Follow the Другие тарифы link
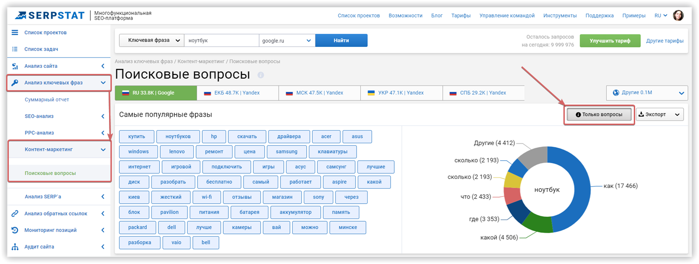699x264 pixels. (665, 41)
